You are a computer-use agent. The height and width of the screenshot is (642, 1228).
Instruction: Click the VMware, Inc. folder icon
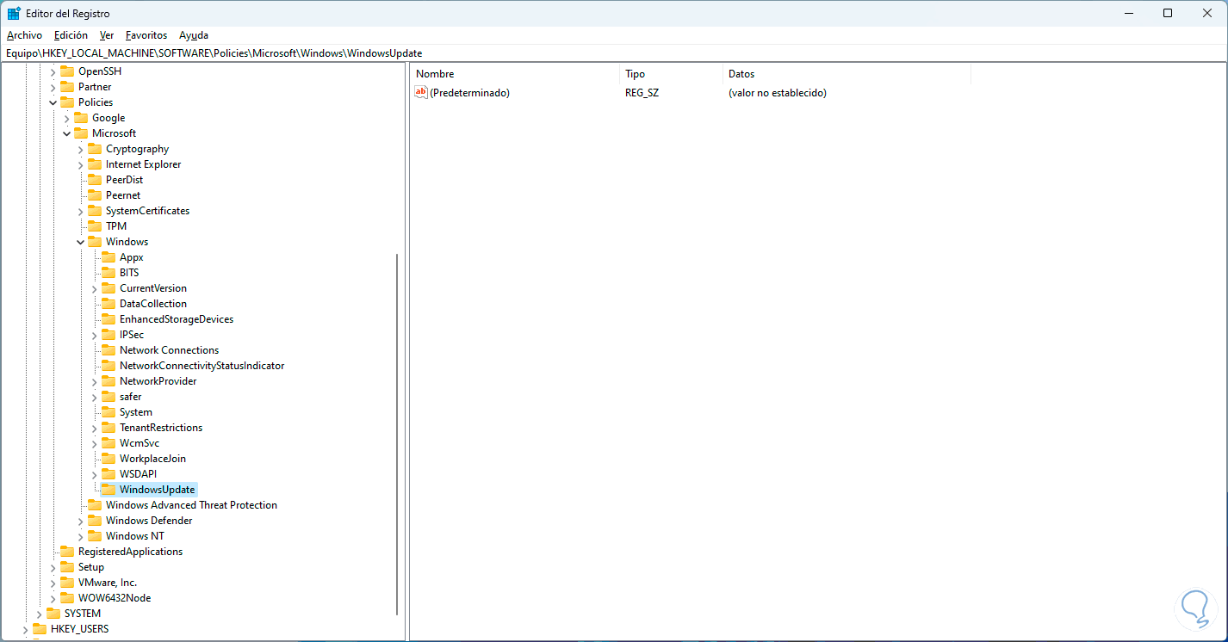click(x=67, y=583)
